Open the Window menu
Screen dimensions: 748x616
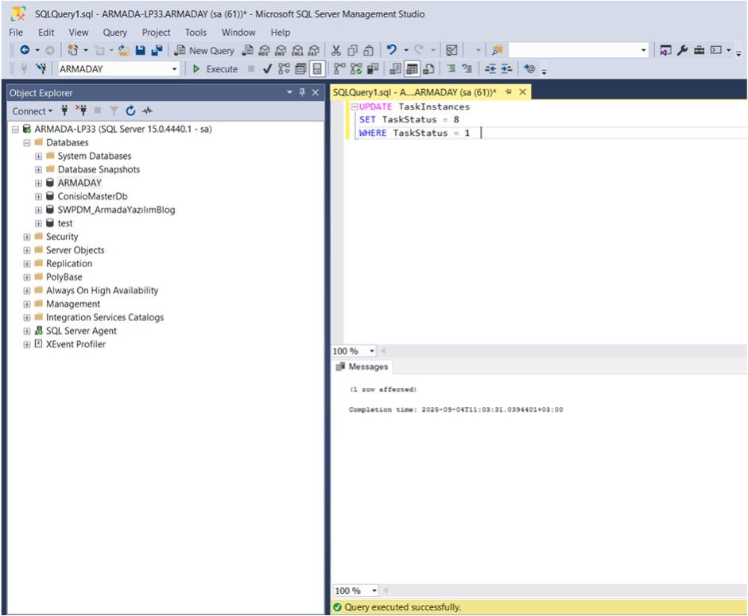click(238, 33)
